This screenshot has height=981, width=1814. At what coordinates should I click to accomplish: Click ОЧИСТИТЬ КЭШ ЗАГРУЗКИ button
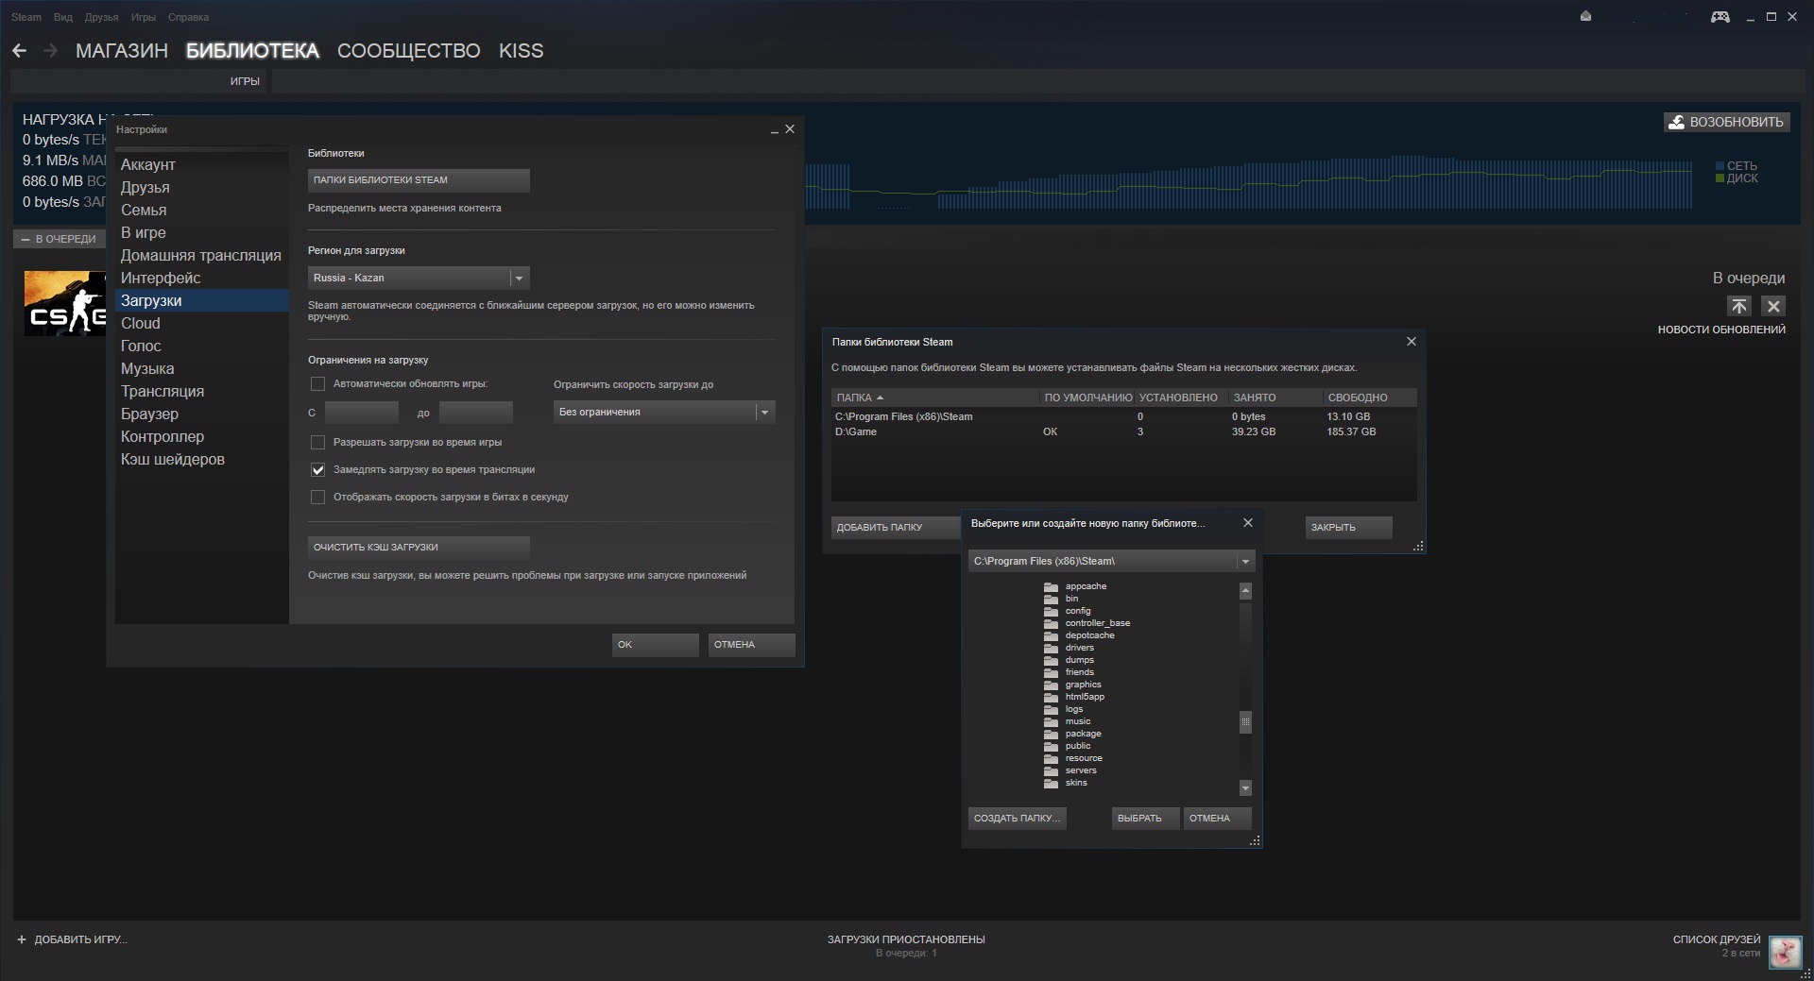pos(419,548)
